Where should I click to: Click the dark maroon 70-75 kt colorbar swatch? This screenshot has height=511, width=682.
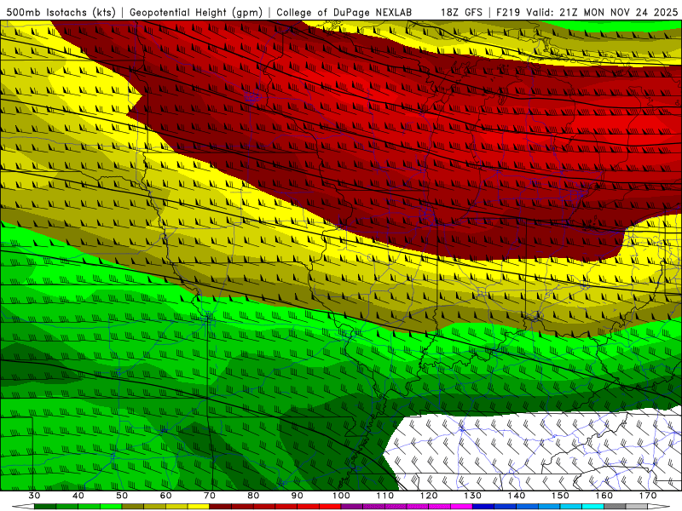click(x=221, y=507)
